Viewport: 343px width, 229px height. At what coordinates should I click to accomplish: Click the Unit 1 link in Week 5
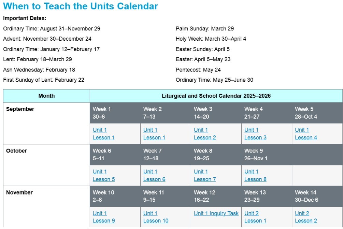[x=302, y=130]
